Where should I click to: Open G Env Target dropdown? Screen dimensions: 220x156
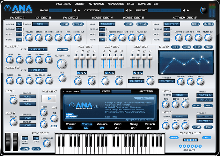click(x=166, y=81)
